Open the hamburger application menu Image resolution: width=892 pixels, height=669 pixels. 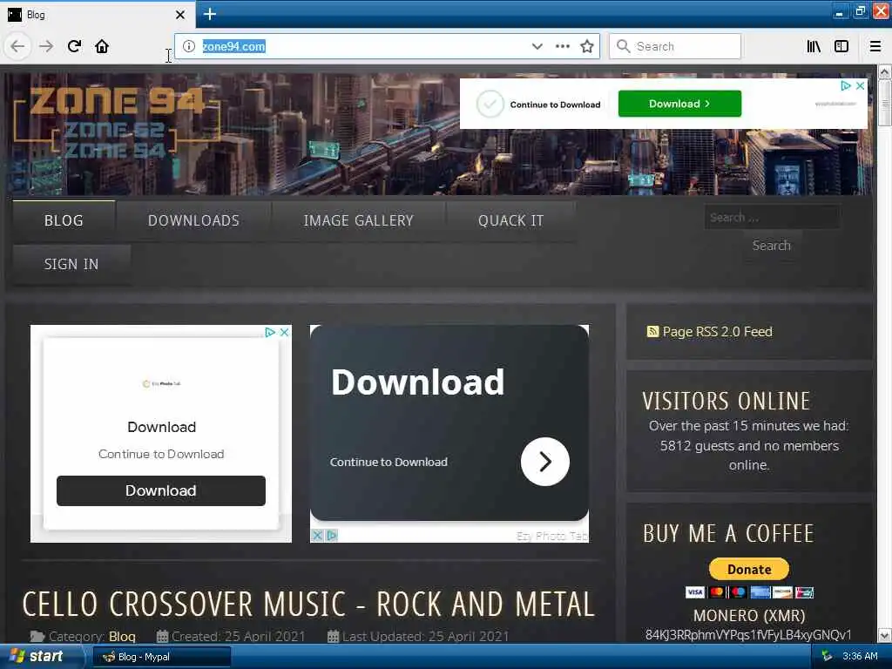[875, 46]
